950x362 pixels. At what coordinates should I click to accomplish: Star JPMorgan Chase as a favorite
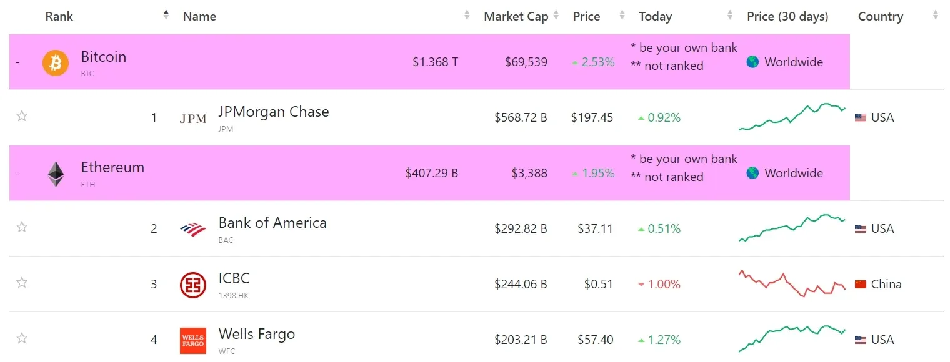(22, 116)
